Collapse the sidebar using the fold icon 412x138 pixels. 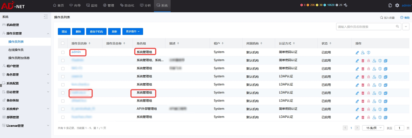pyautogui.click(x=46, y=17)
